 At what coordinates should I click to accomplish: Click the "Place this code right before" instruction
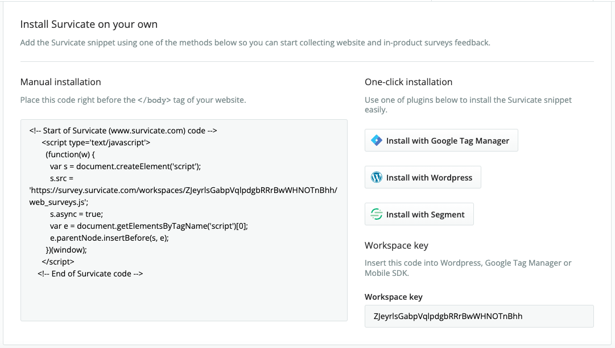click(x=133, y=100)
